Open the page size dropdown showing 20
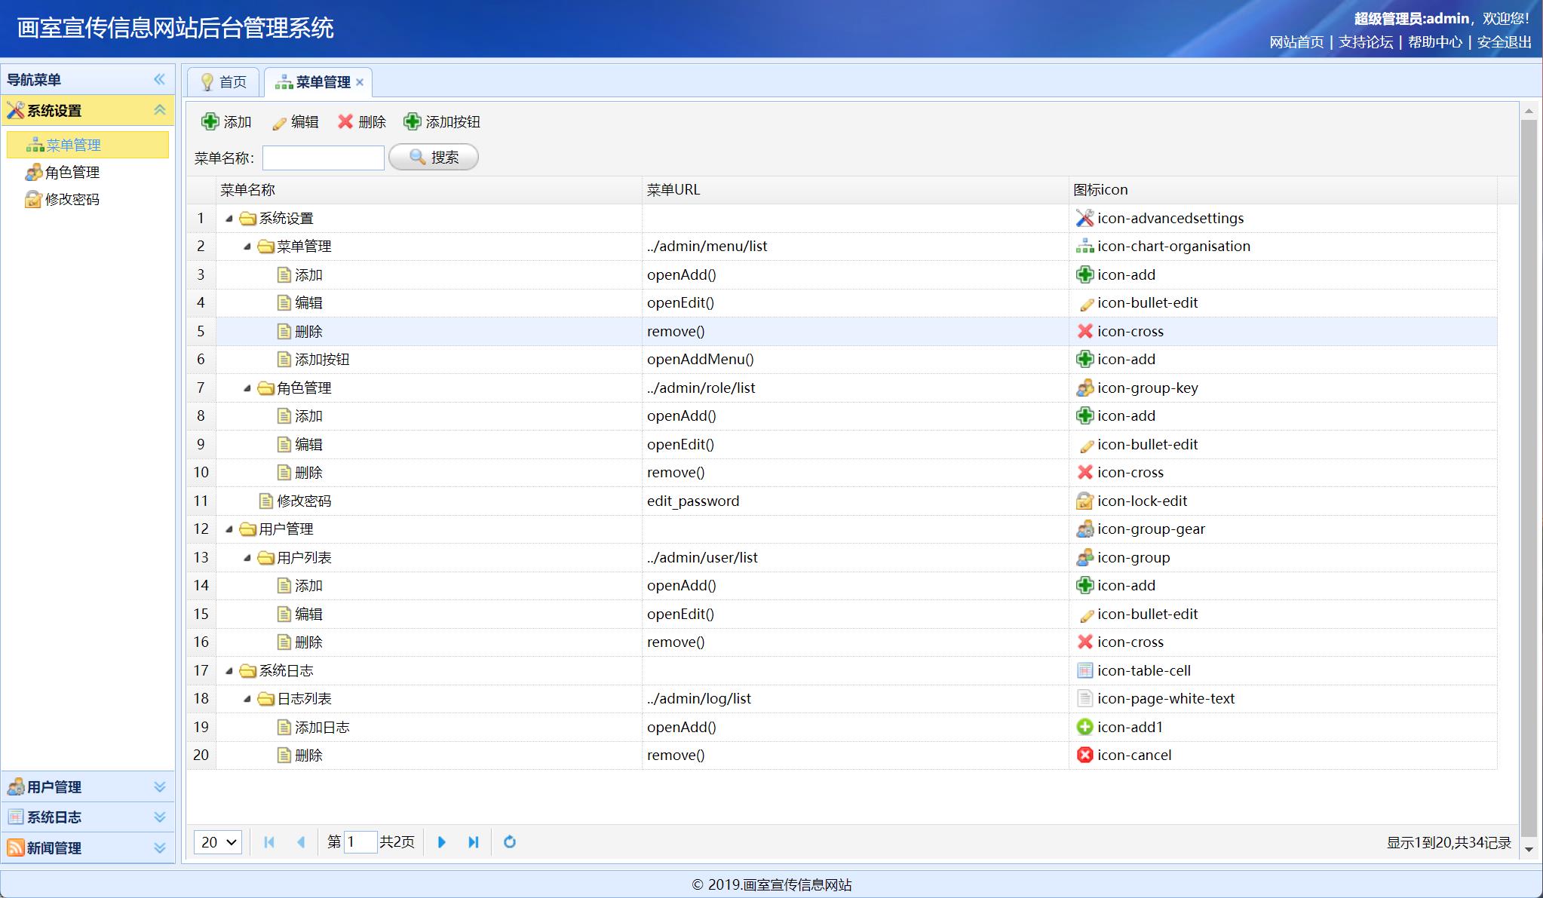This screenshot has height=898, width=1543. pyautogui.click(x=218, y=842)
